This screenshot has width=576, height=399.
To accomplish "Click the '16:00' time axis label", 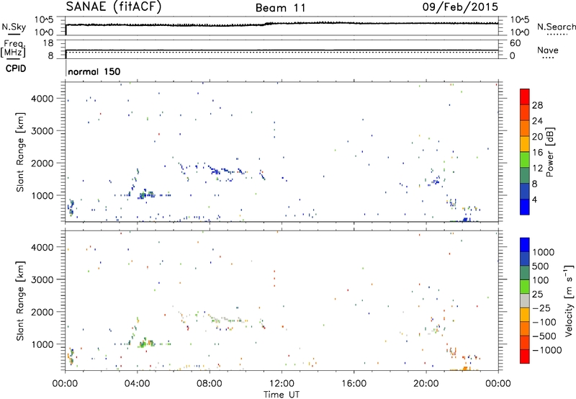I will tap(354, 384).
